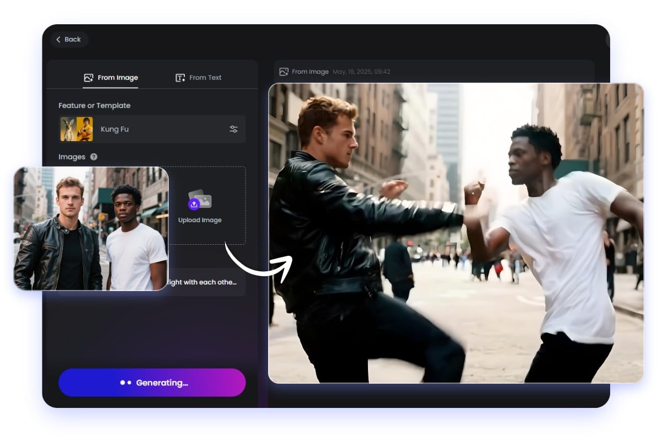This screenshot has height=441, width=662.
Task: Switch to the From Text tab
Action: pos(205,78)
